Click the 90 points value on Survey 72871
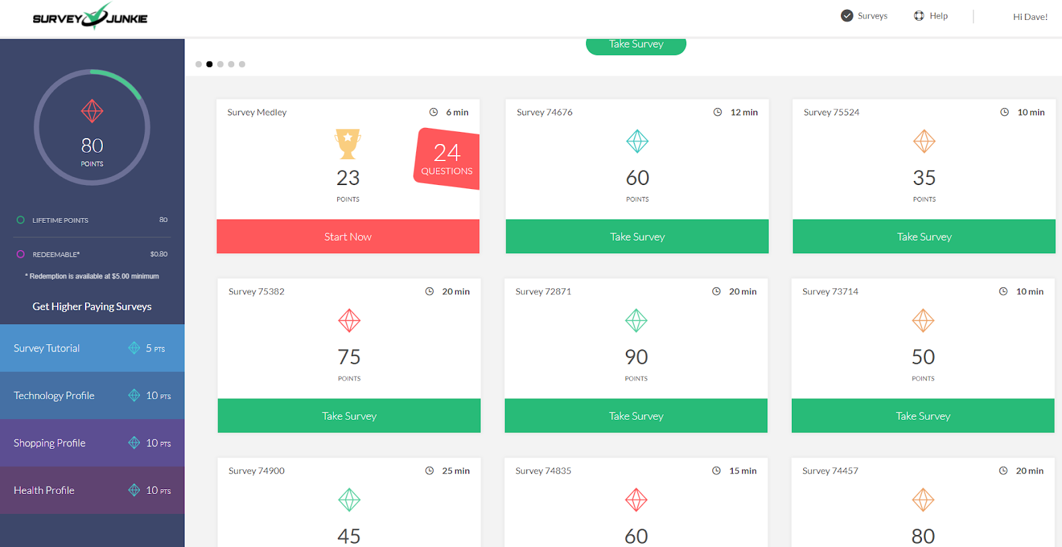Image resolution: width=1062 pixels, height=547 pixels. click(636, 357)
